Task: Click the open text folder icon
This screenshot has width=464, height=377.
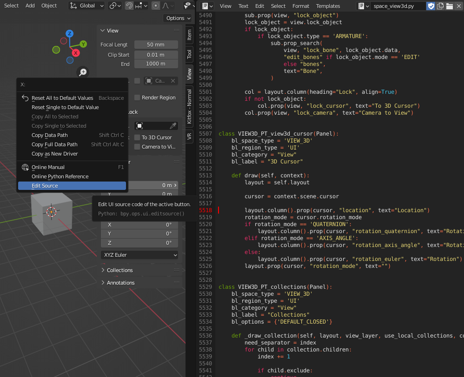Action: click(x=450, y=6)
